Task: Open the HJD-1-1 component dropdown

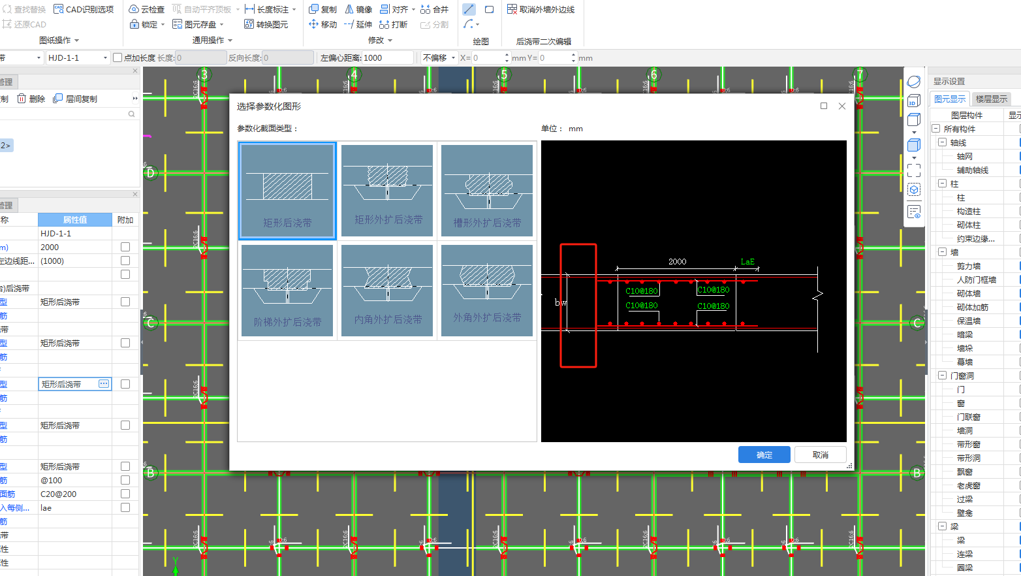Action: (x=105, y=57)
